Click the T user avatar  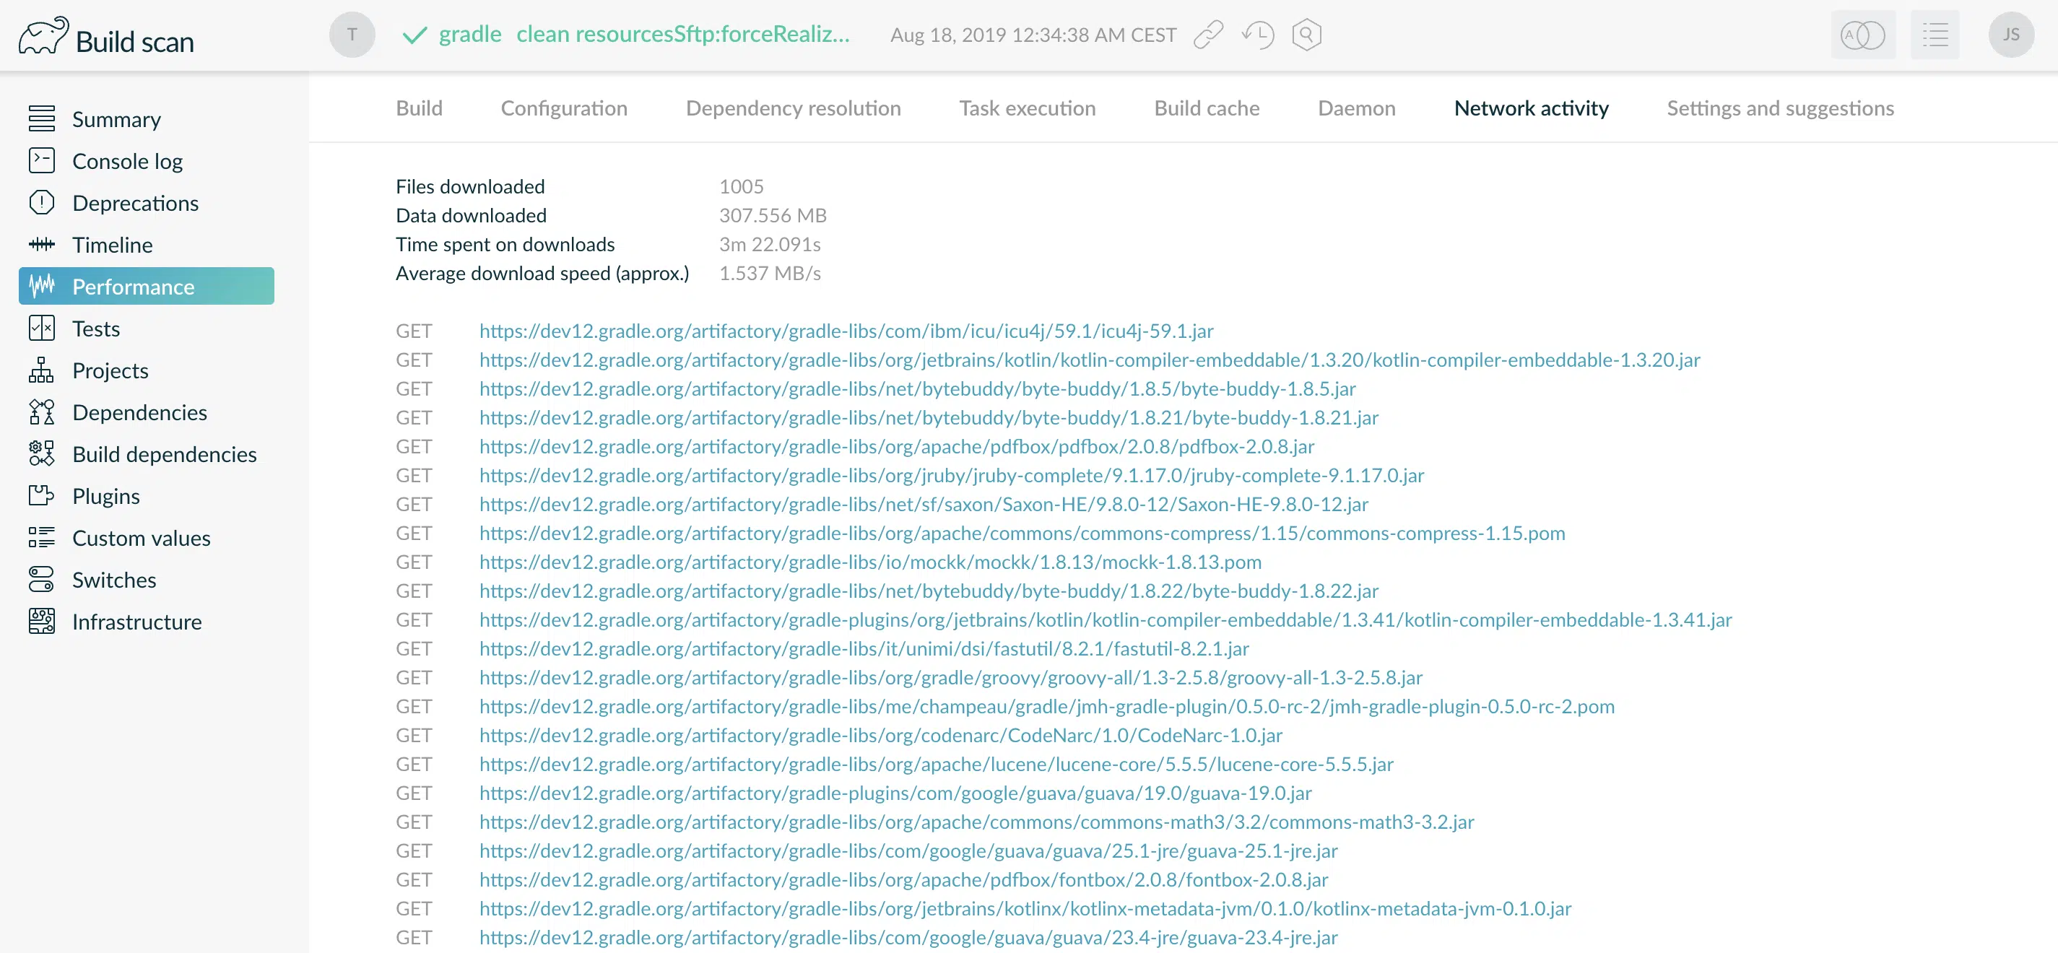coord(352,35)
